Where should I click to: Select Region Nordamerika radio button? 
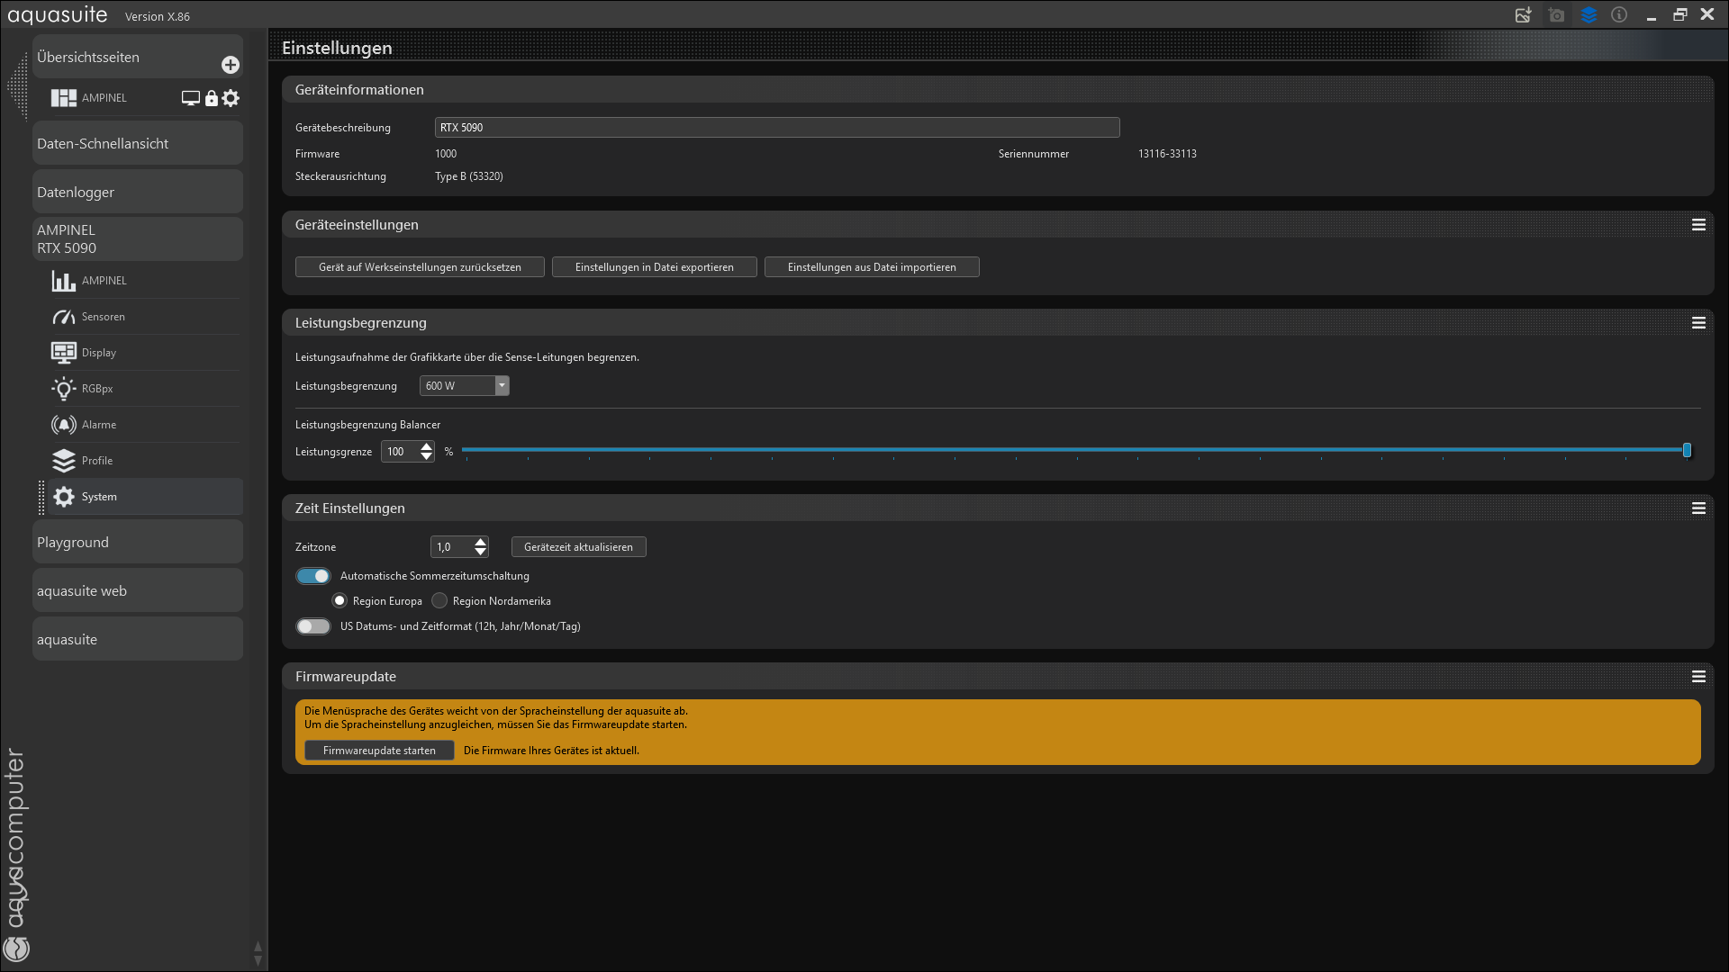click(x=439, y=601)
